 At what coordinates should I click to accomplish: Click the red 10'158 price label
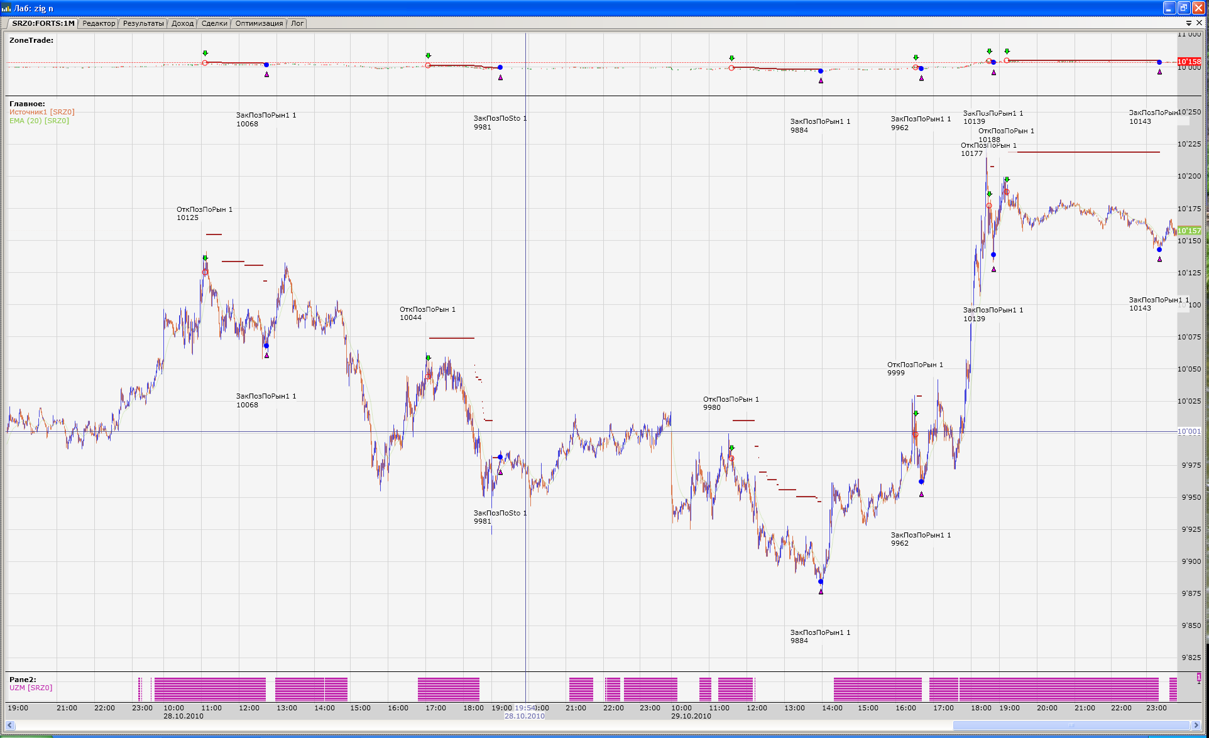pyautogui.click(x=1189, y=62)
